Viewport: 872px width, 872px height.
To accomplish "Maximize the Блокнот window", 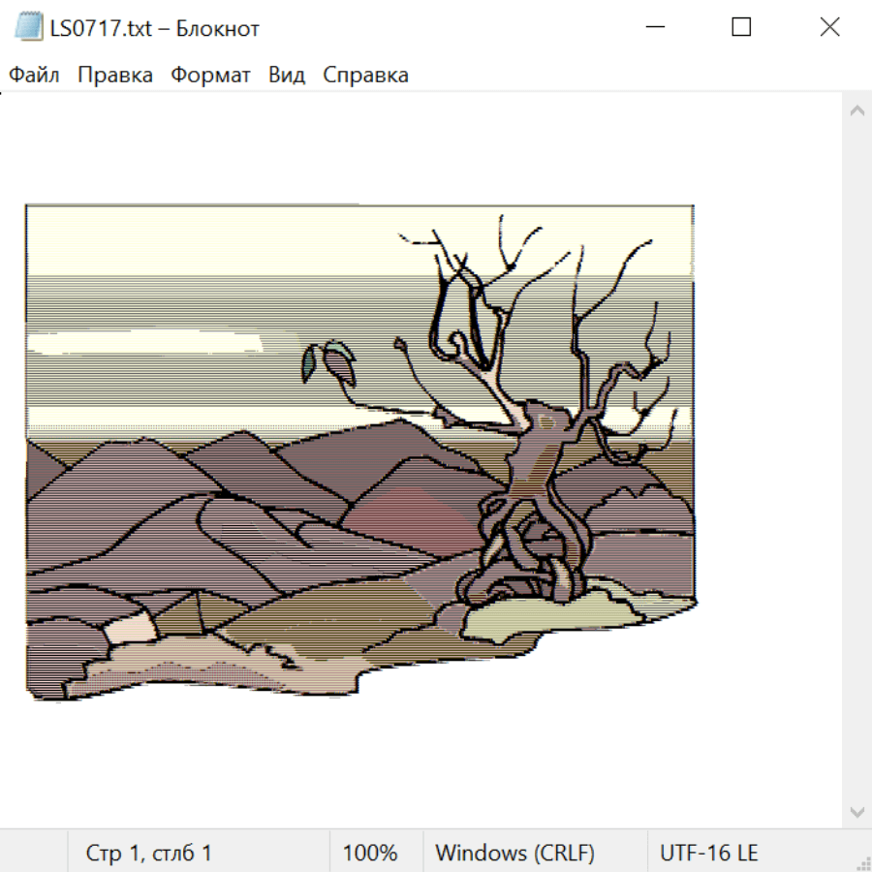I will pyautogui.click(x=741, y=28).
